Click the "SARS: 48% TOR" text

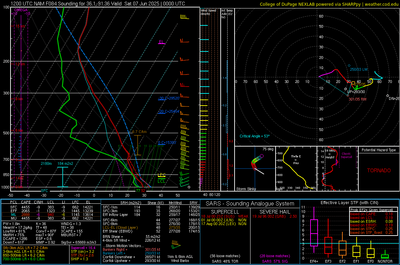(225, 261)
